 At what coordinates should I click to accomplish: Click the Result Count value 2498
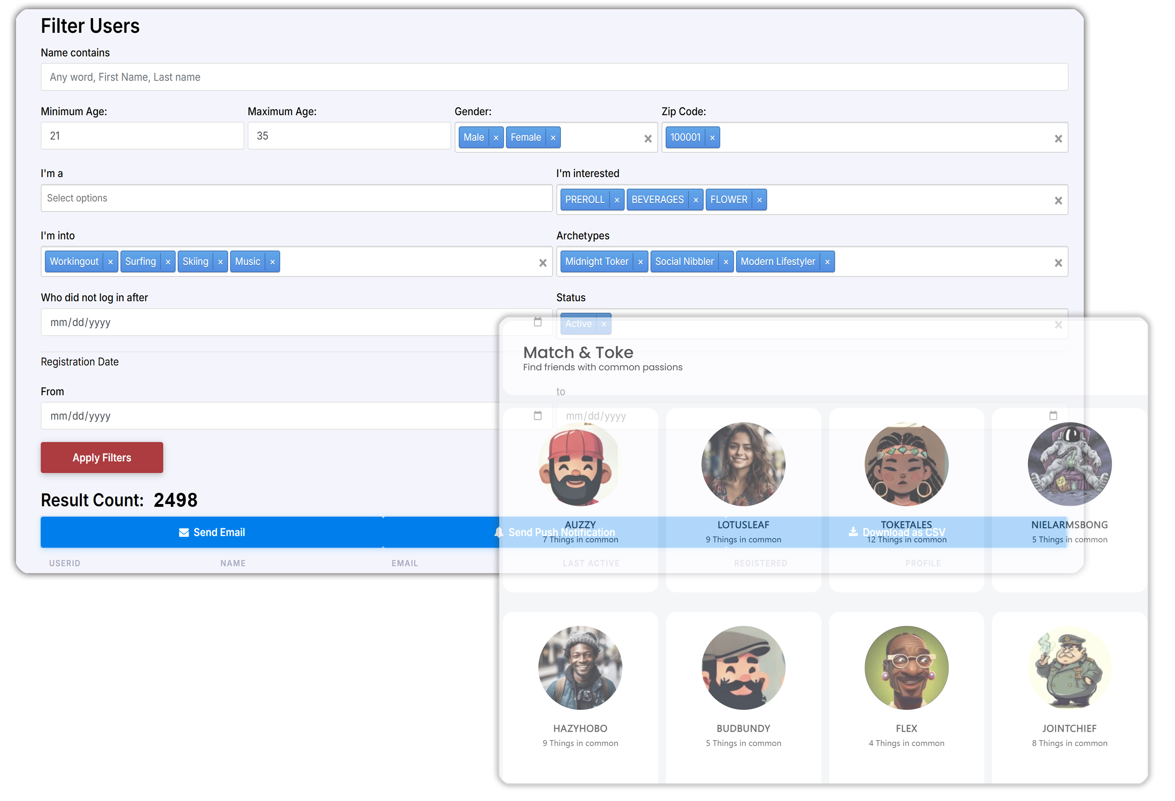pos(176,500)
